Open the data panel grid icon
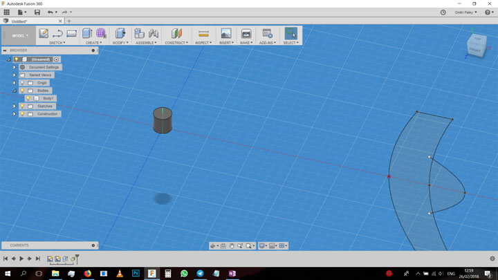The width and height of the screenshot is (498, 280). [x=7, y=12]
